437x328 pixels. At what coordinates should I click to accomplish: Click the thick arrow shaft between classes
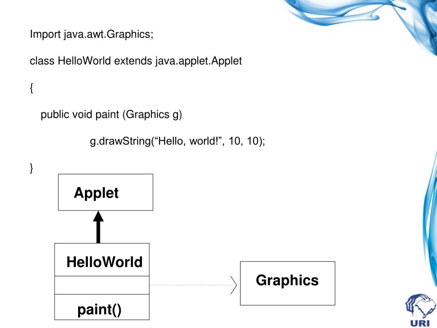pyautogui.click(x=98, y=232)
